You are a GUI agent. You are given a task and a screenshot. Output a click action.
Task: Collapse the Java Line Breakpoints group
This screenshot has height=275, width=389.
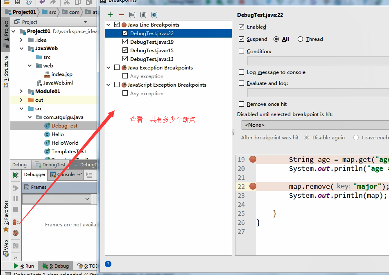coord(109,25)
